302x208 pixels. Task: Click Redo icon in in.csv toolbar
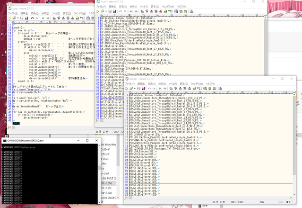tap(125, 11)
